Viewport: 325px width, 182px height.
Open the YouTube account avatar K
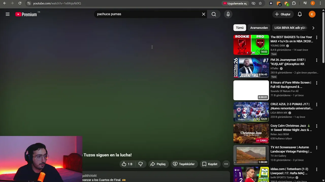coord(312,14)
